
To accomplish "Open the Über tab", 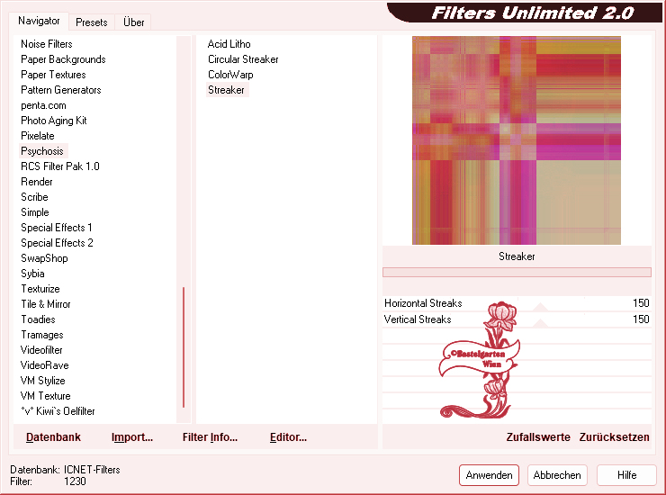I will click(133, 22).
